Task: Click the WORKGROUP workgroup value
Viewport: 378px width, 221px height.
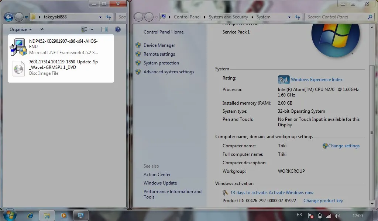Action: (291, 171)
